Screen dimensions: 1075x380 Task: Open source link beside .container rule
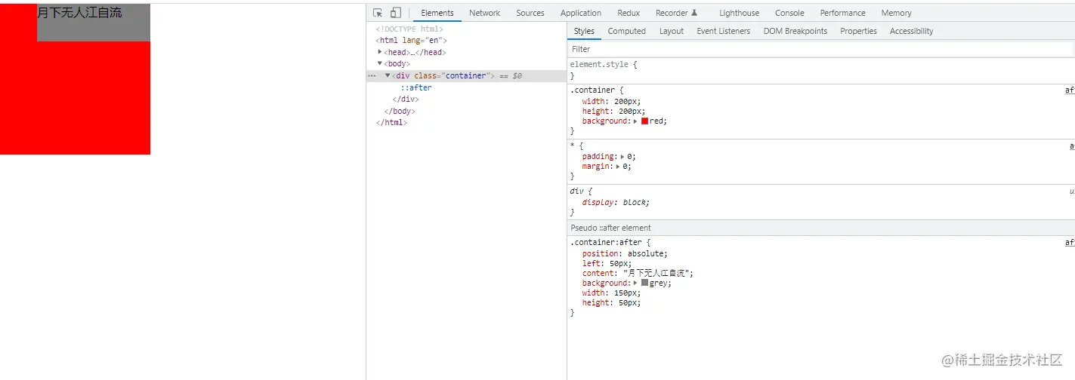click(x=1070, y=90)
